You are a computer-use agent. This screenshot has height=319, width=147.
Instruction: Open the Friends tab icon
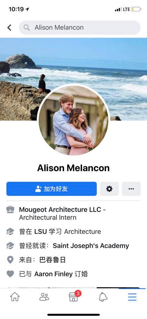point(44,297)
